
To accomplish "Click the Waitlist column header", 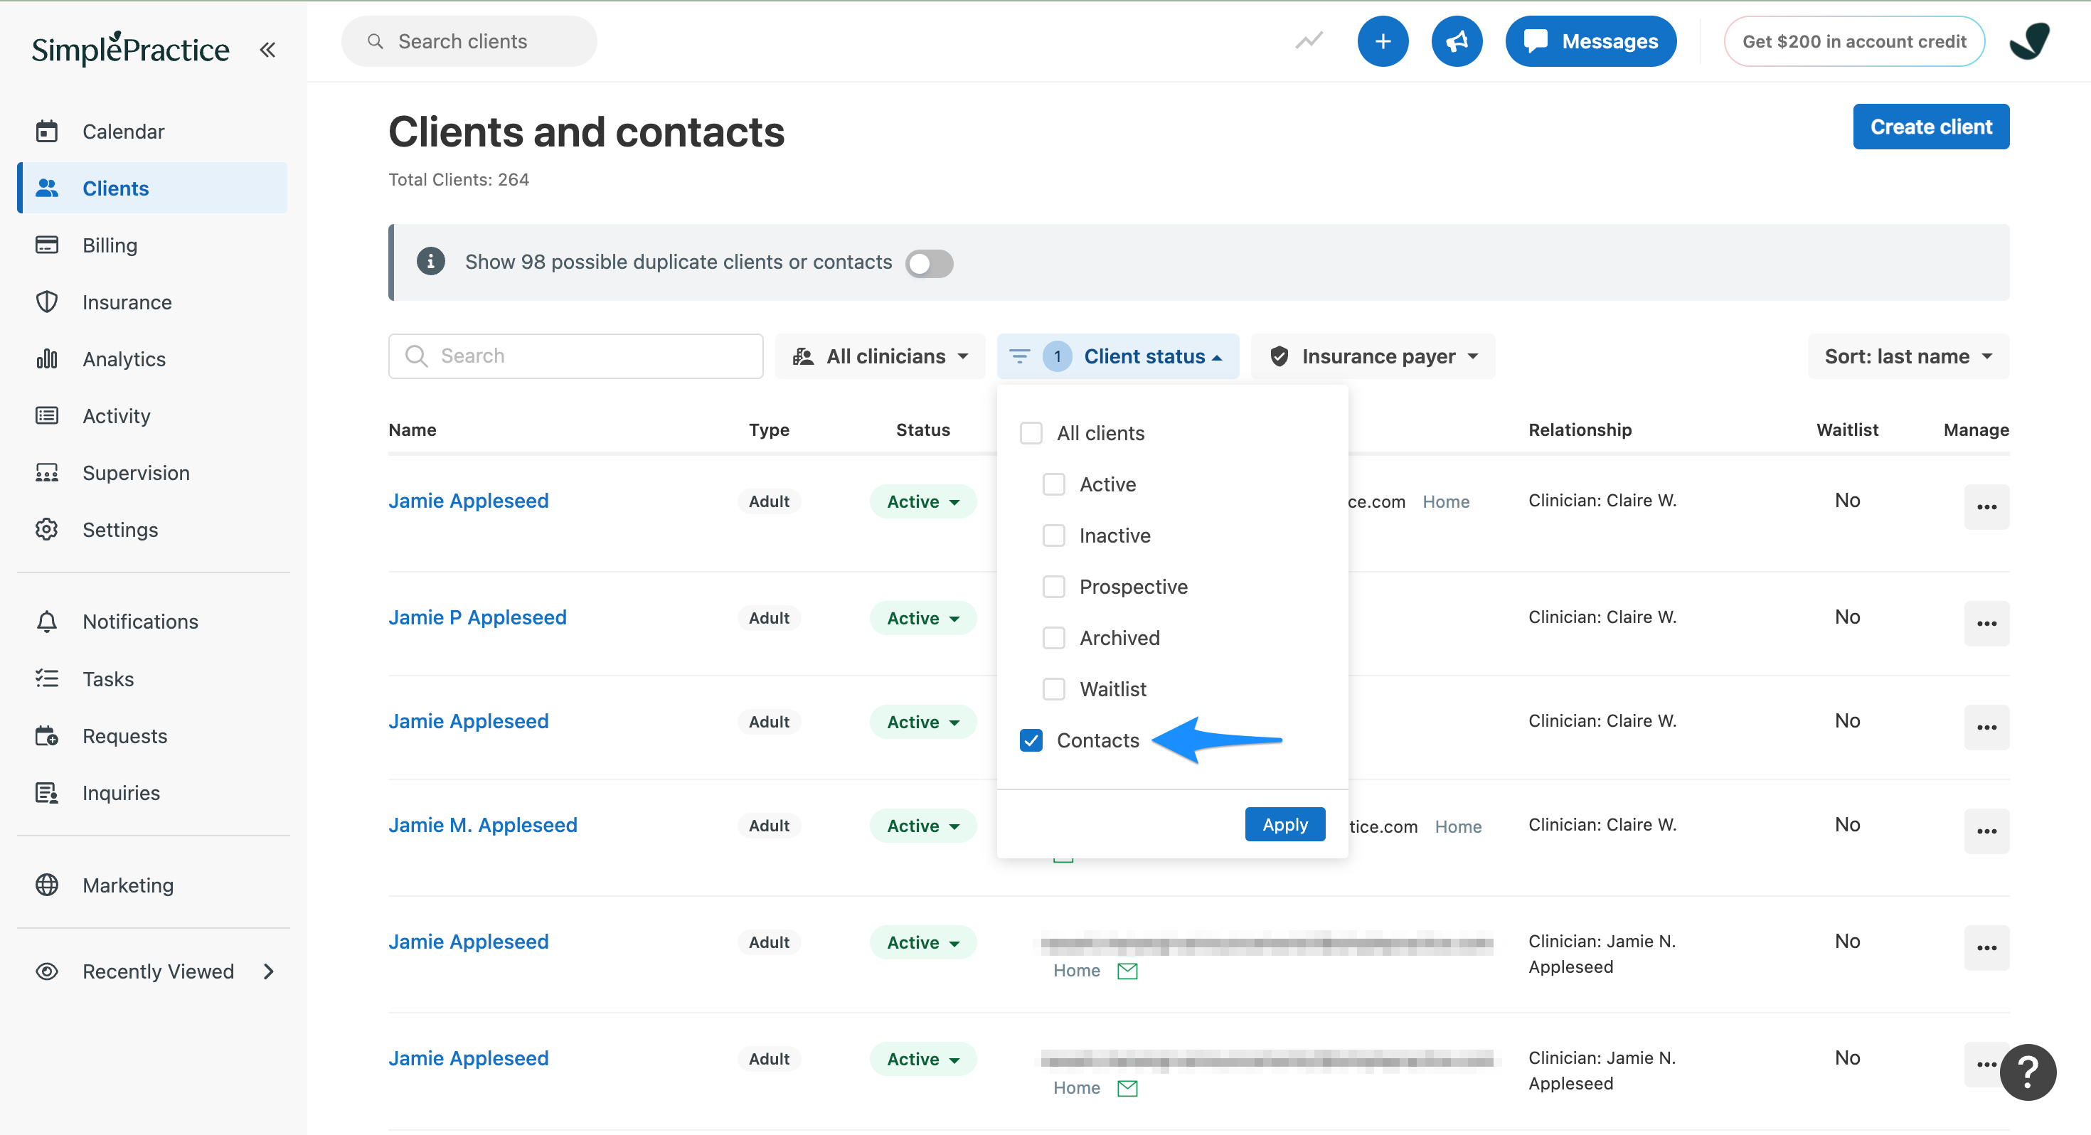I will pyautogui.click(x=1846, y=430).
